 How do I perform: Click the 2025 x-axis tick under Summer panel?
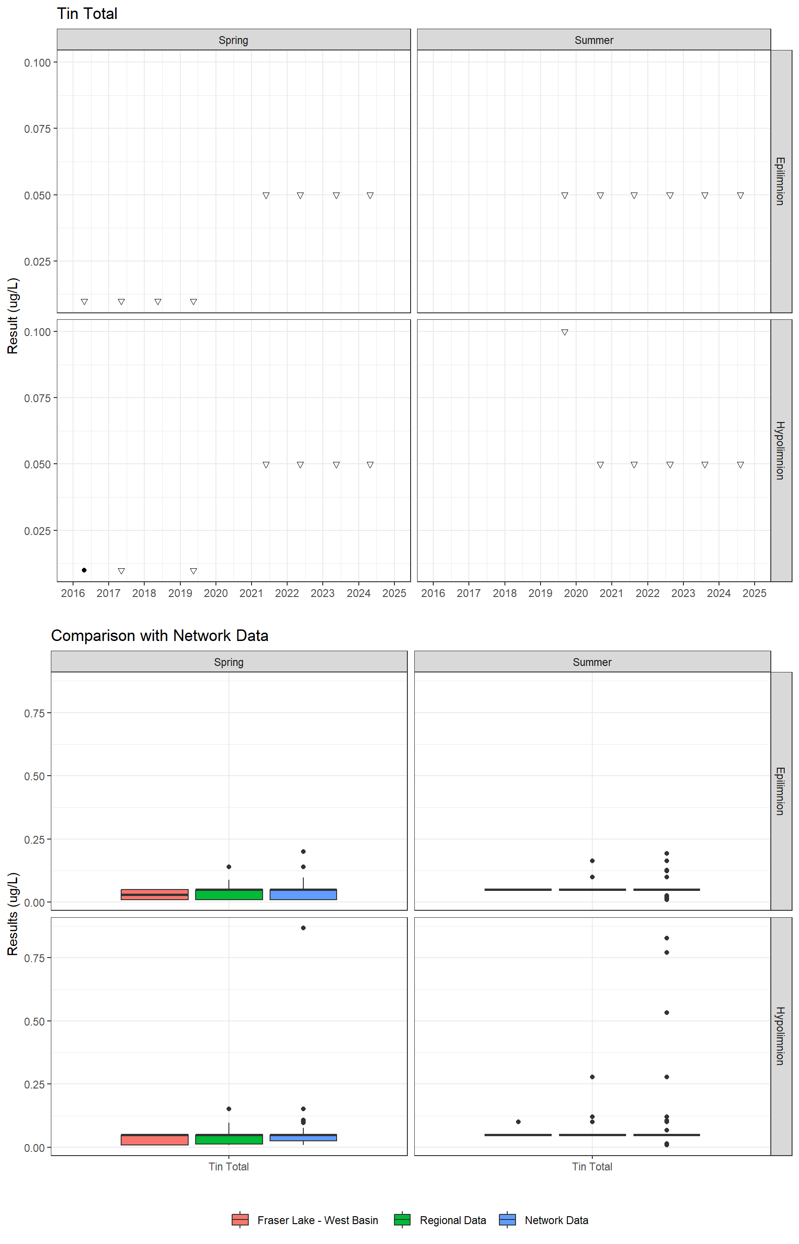[755, 593]
